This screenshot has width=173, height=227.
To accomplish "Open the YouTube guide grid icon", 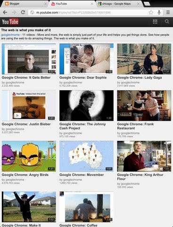I will pyautogui.click(x=155, y=22).
